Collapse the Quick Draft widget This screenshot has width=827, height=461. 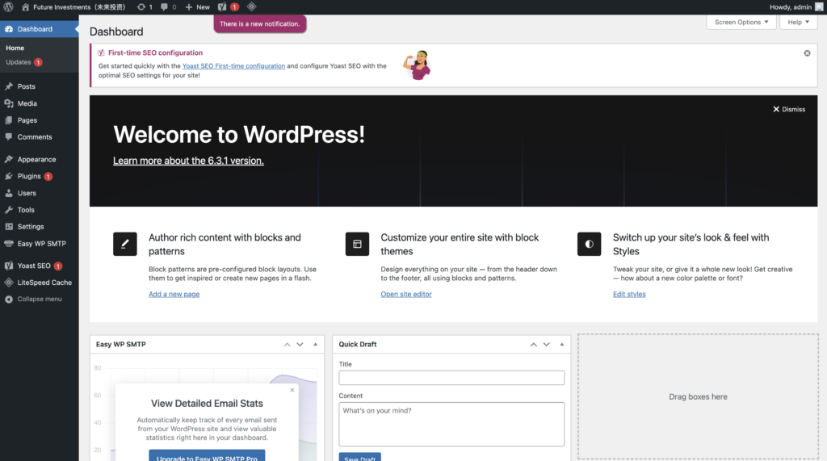coord(562,345)
